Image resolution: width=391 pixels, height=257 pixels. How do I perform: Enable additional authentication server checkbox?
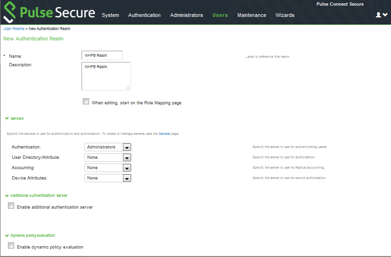(11, 206)
